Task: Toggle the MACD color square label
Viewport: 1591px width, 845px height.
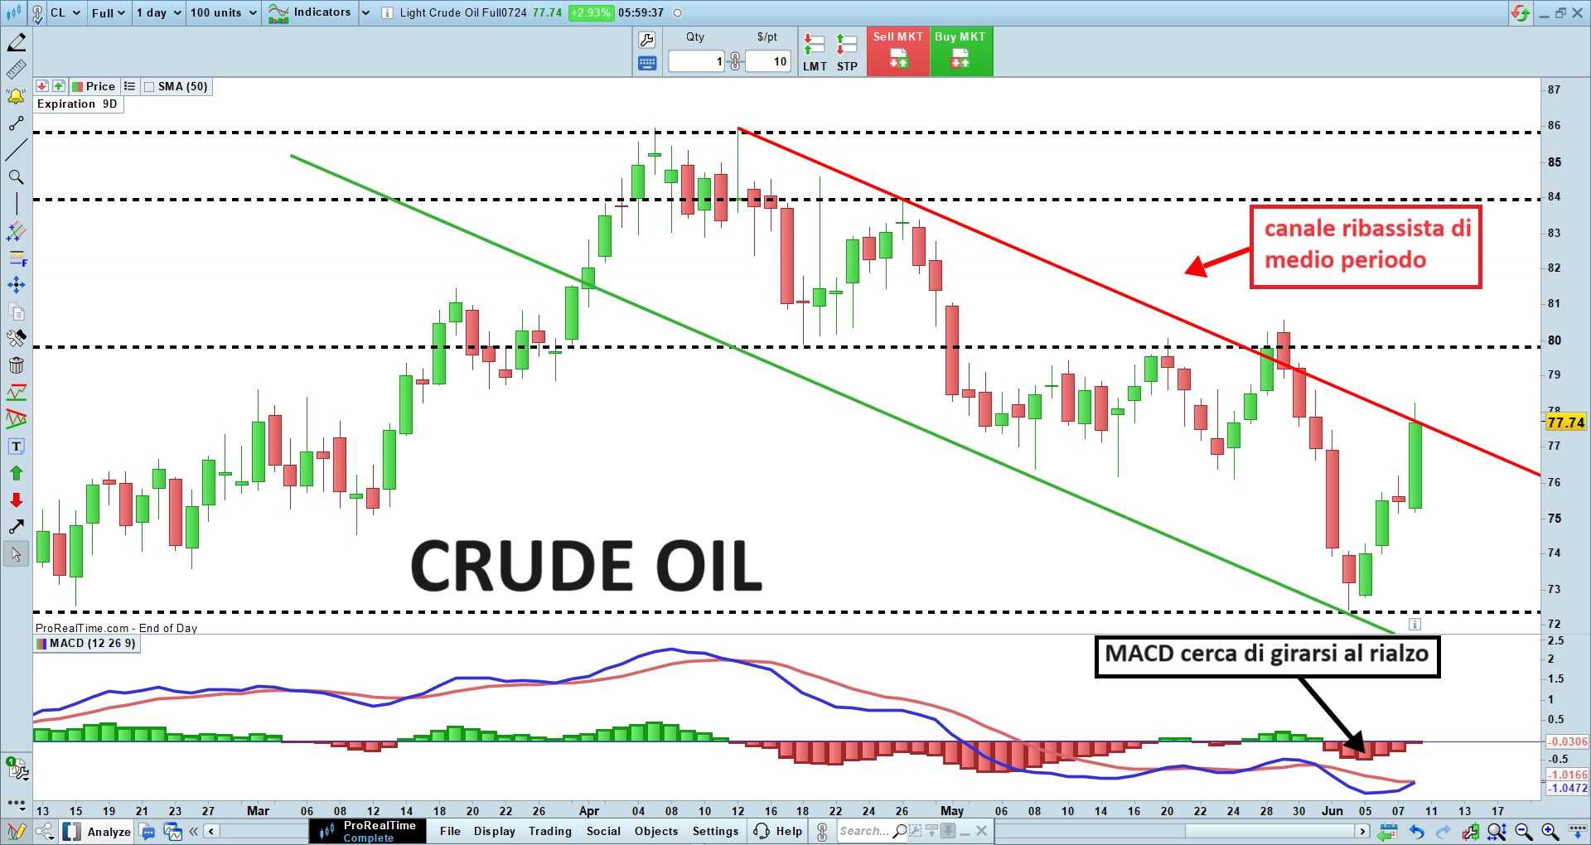Action: point(41,644)
